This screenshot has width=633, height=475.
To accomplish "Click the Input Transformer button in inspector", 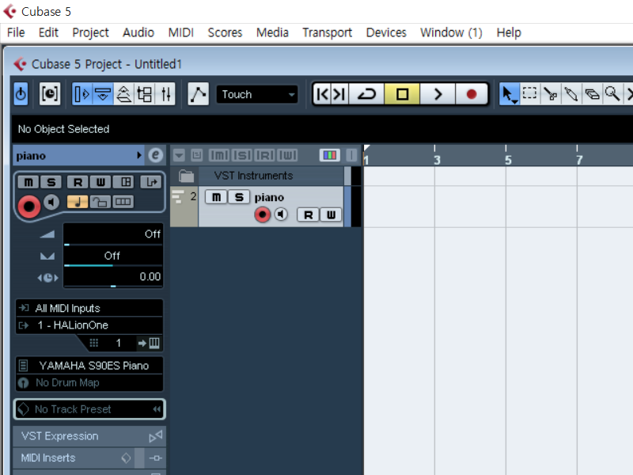I will [151, 182].
